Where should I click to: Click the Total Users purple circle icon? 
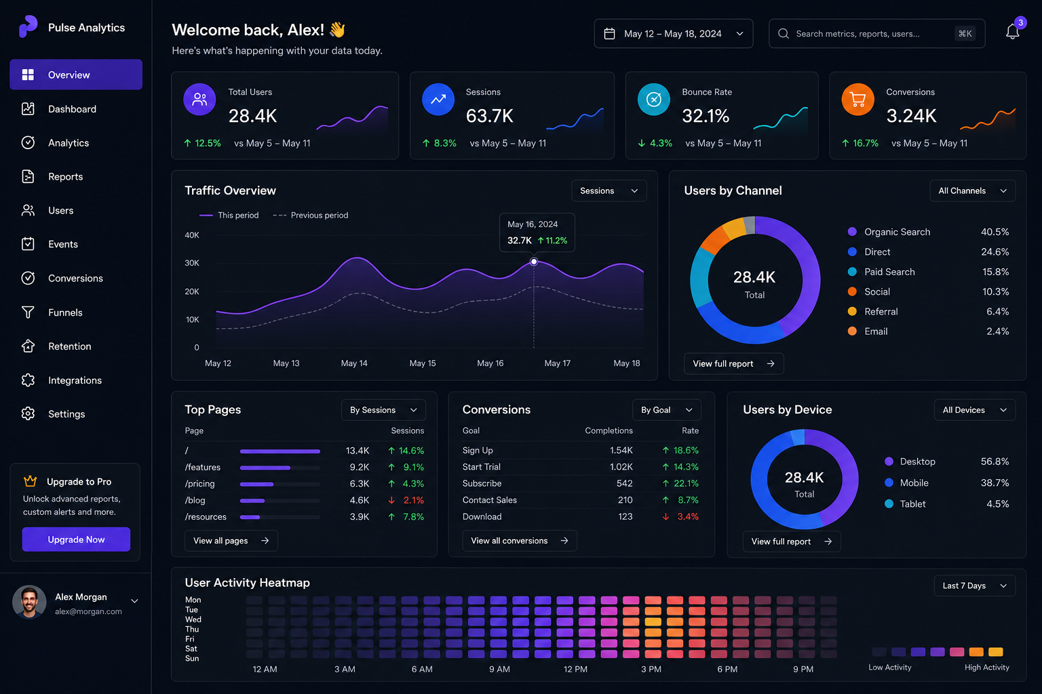pyautogui.click(x=199, y=100)
